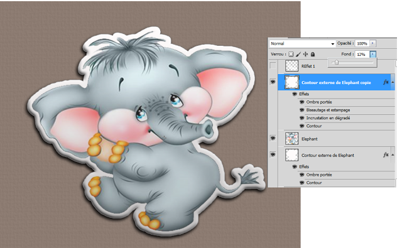Open Incrustation en dégradé effect entry

point(328,118)
